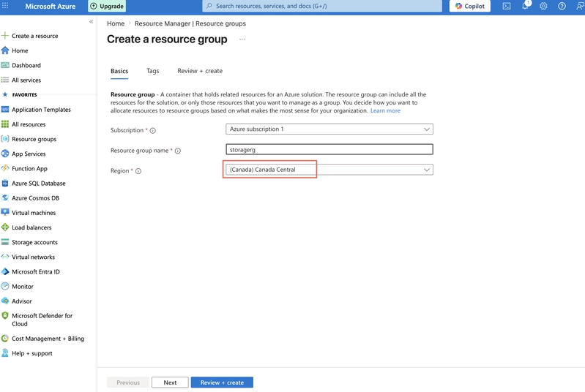The width and height of the screenshot is (585, 392).
Task: Open the Function App lightning icon
Action: [x=5, y=168]
